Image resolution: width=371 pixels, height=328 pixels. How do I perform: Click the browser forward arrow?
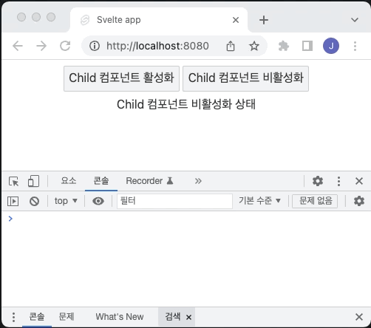click(41, 46)
